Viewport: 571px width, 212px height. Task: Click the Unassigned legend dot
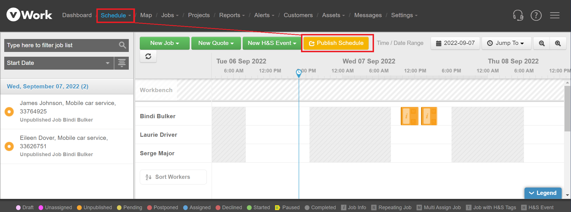pyautogui.click(x=41, y=208)
